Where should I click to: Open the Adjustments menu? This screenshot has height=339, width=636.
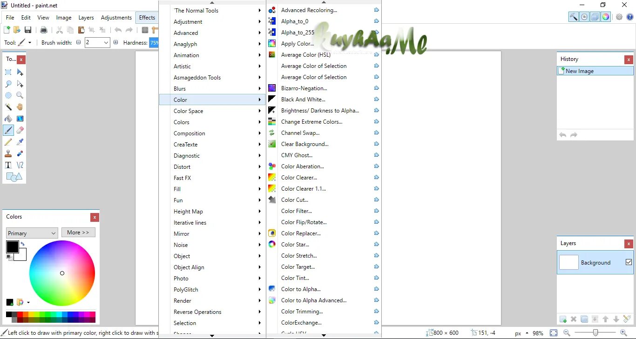pyautogui.click(x=116, y=18)
